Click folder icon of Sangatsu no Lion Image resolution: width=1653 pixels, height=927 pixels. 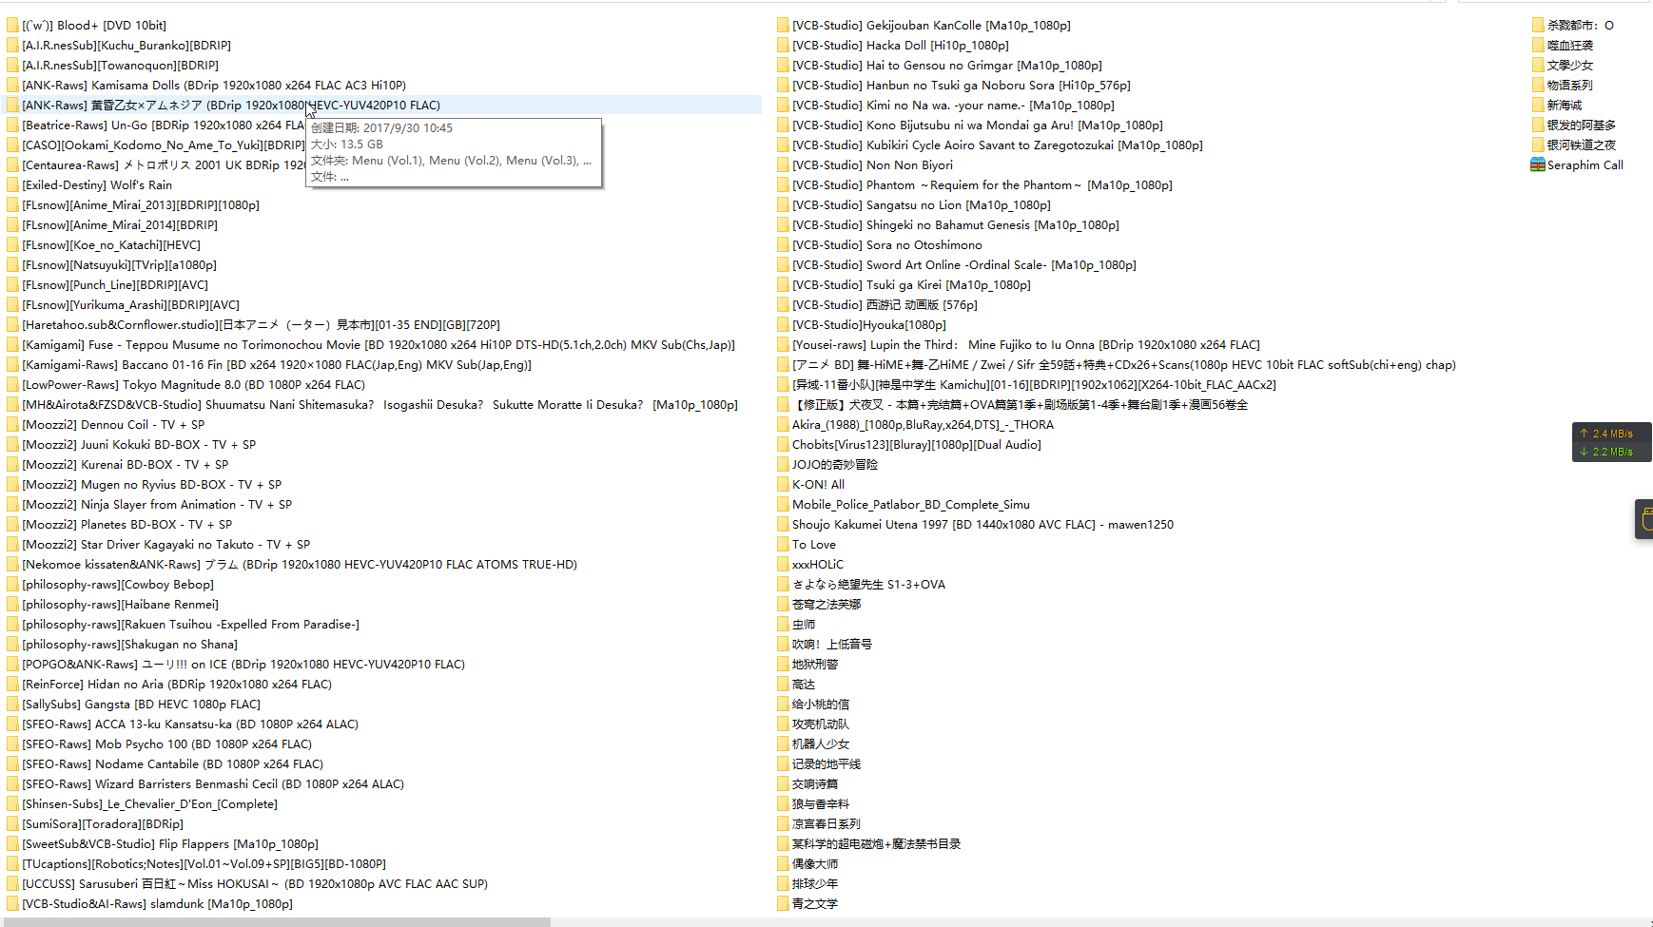point(783,205)
